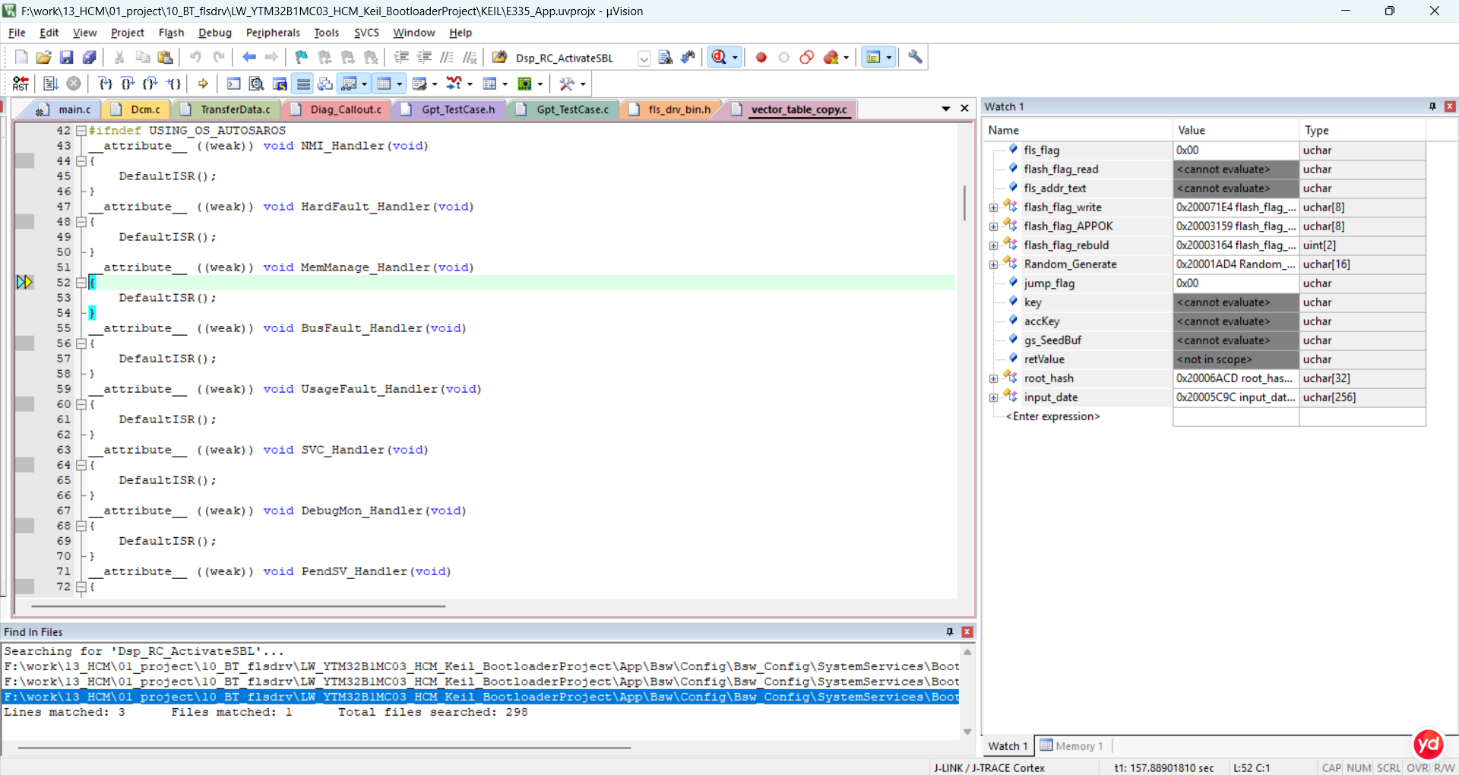1459x775 pixels.
Task: Open Watch windows dropdown arrow
Action: 365,84
